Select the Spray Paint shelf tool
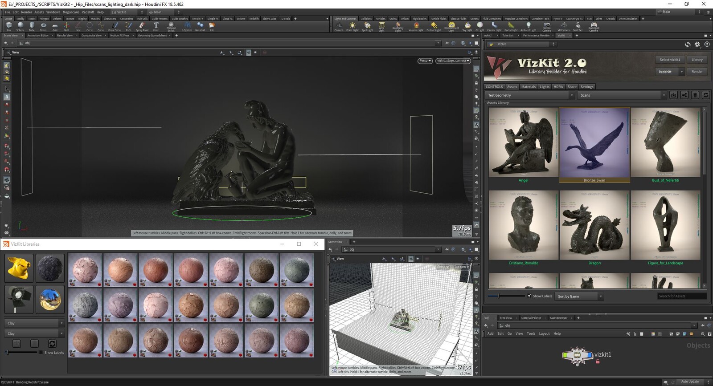The image size is (713, 386). (142, 27)
